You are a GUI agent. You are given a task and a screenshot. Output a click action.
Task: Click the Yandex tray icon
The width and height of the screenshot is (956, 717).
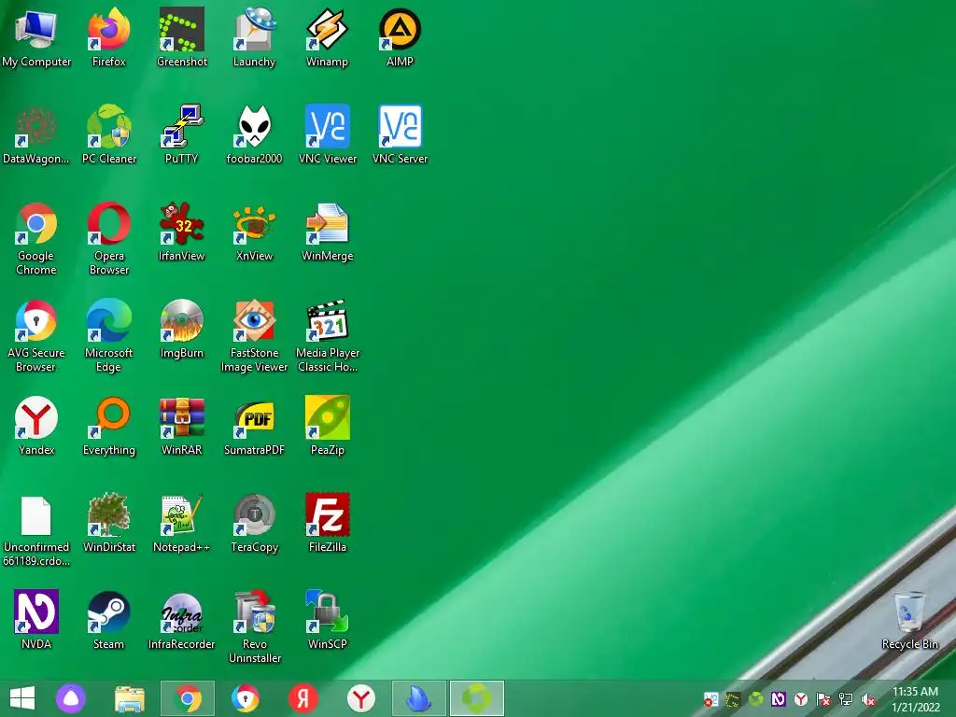(x=800, y=699)
